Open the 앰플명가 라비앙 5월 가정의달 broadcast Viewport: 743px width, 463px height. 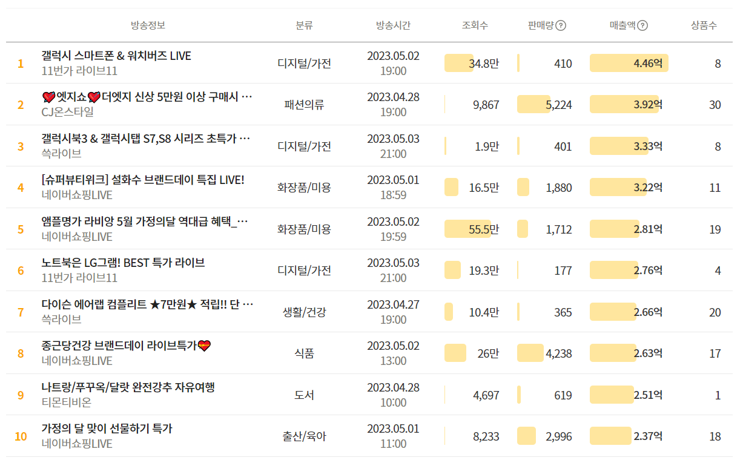(x=145, y=222)
